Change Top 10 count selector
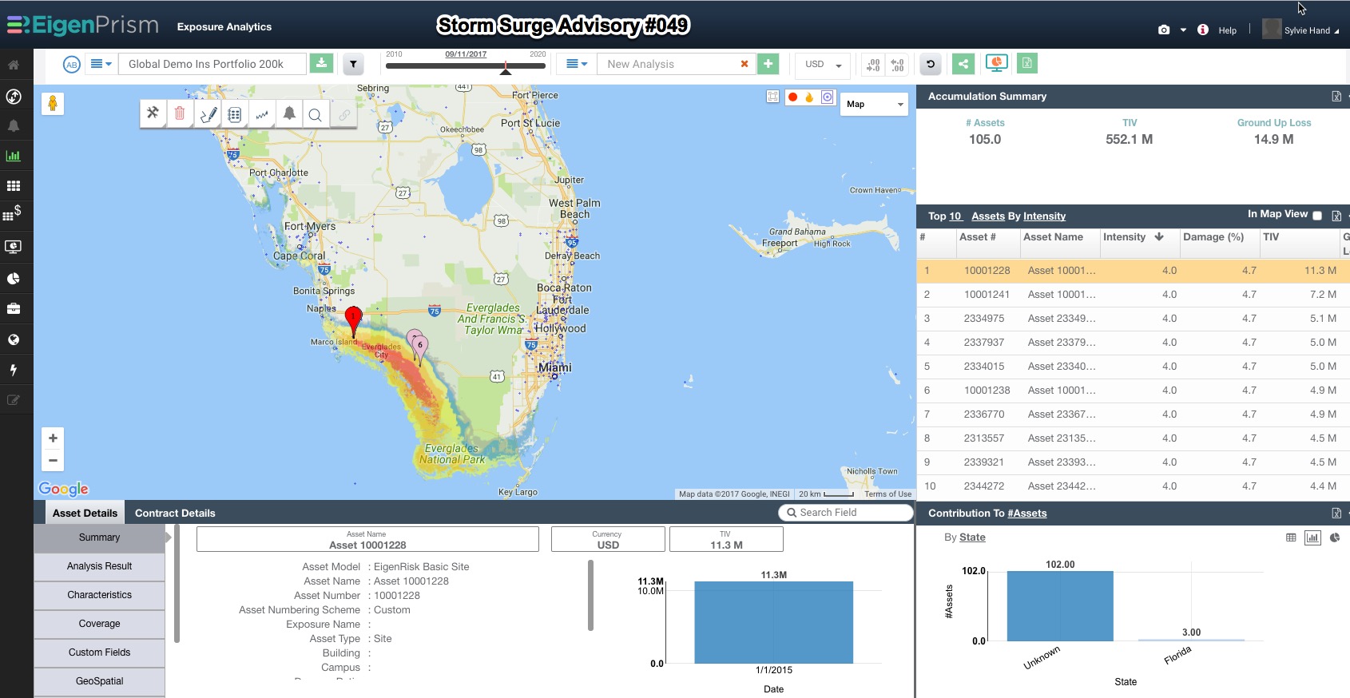Viewport: 1350px width, 698px height. 955,216
